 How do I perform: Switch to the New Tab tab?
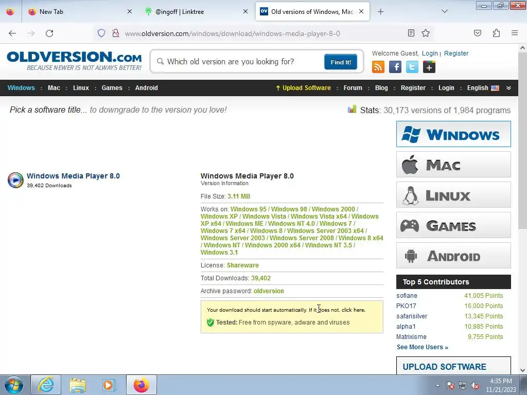pos(79,12)
